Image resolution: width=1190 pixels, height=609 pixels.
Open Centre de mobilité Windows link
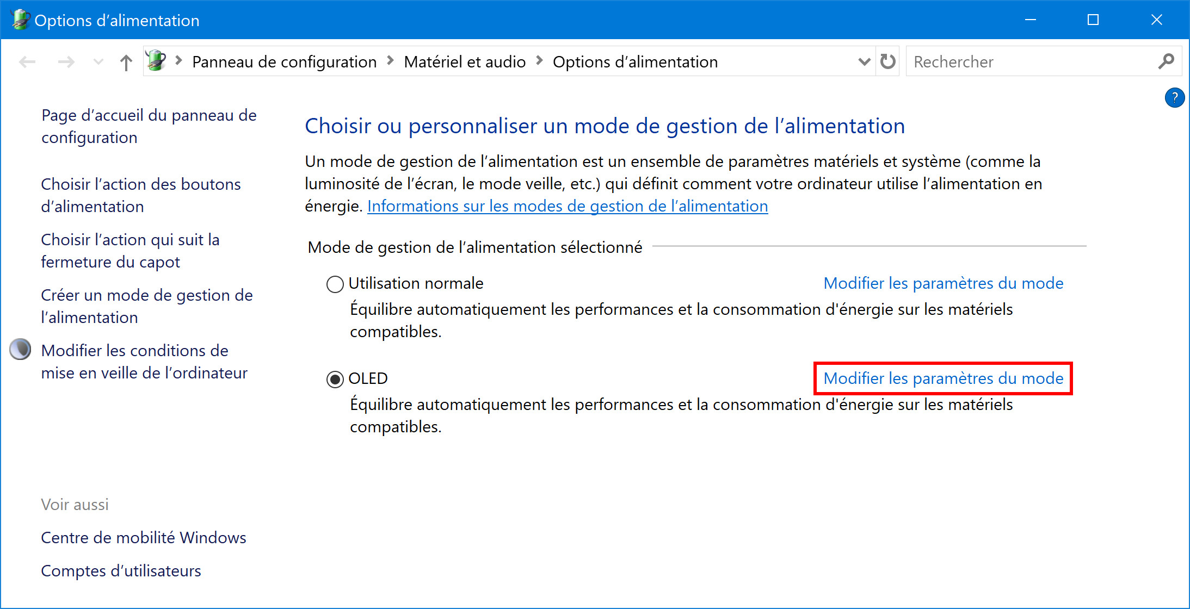tap(144, 537)
